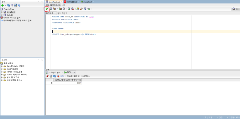Open the dropdown next to the green plus
Image resolution: width=240 pixels, height=119 pixels.
click(x=5, y=5)
